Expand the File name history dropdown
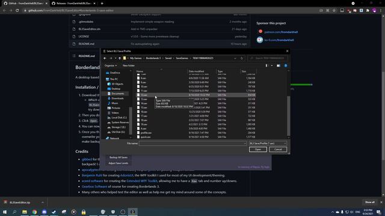The width and height of the screenshot is (385, 216). tap(245, 143)
